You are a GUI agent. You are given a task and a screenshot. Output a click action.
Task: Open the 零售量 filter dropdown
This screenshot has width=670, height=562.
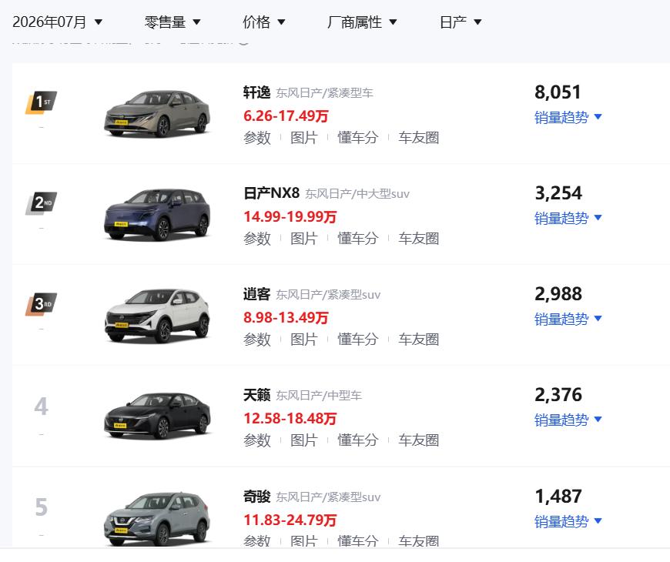click(x=173, y=22)
